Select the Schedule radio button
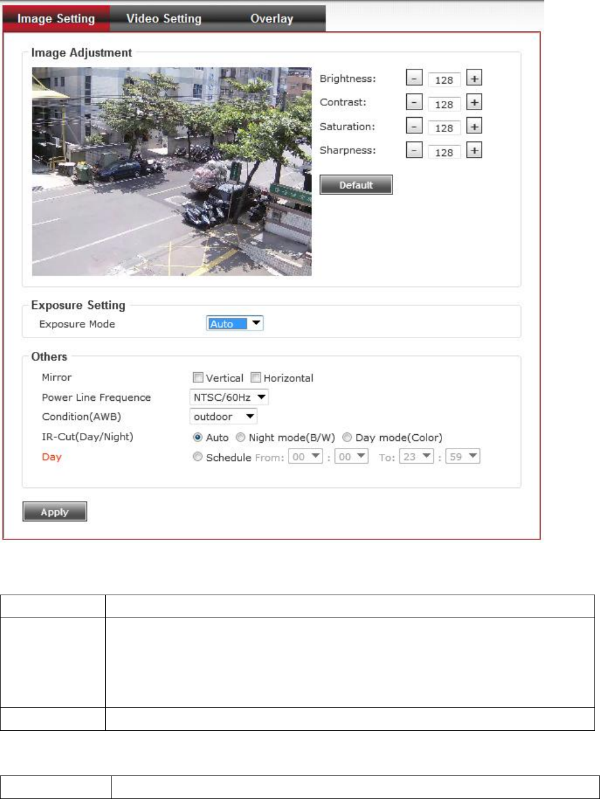Screen dimensions: 600x799 (x=198, y=456)
